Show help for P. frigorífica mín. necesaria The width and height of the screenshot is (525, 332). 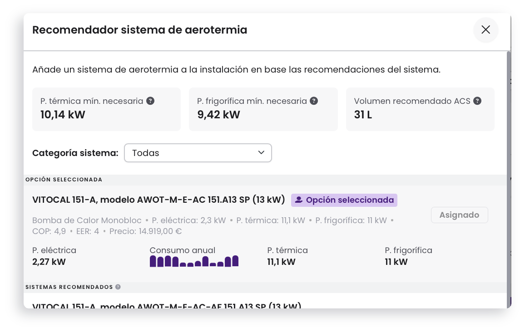(x=314, y=101)
